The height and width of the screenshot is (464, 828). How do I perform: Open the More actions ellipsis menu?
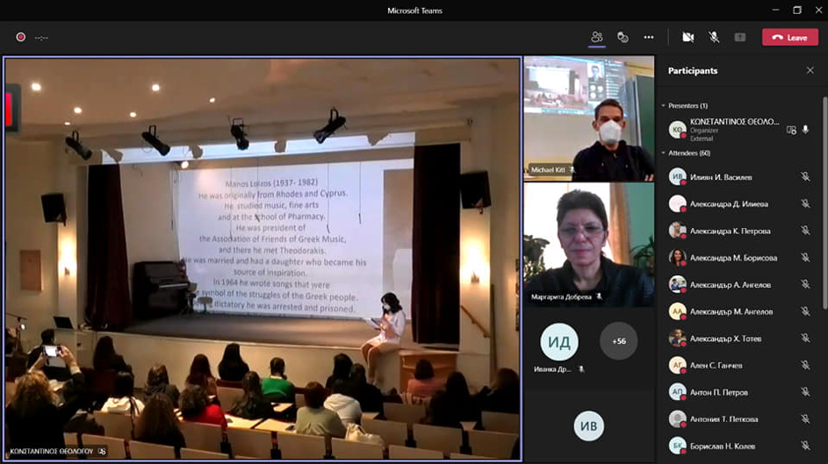[x=649, y=37]
